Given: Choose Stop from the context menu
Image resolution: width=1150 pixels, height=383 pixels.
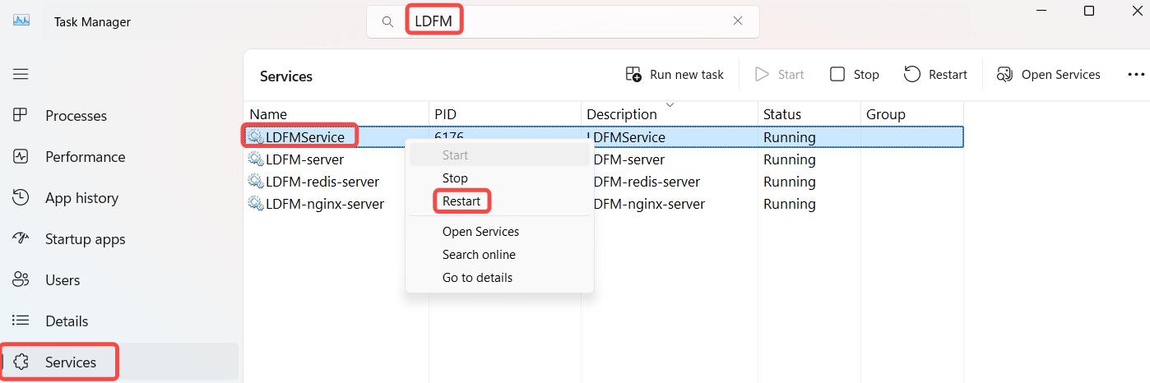Looking at the screenshot, I should tap(455, 178).
